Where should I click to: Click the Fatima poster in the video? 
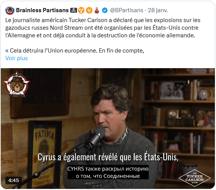(x=44, y=154)
